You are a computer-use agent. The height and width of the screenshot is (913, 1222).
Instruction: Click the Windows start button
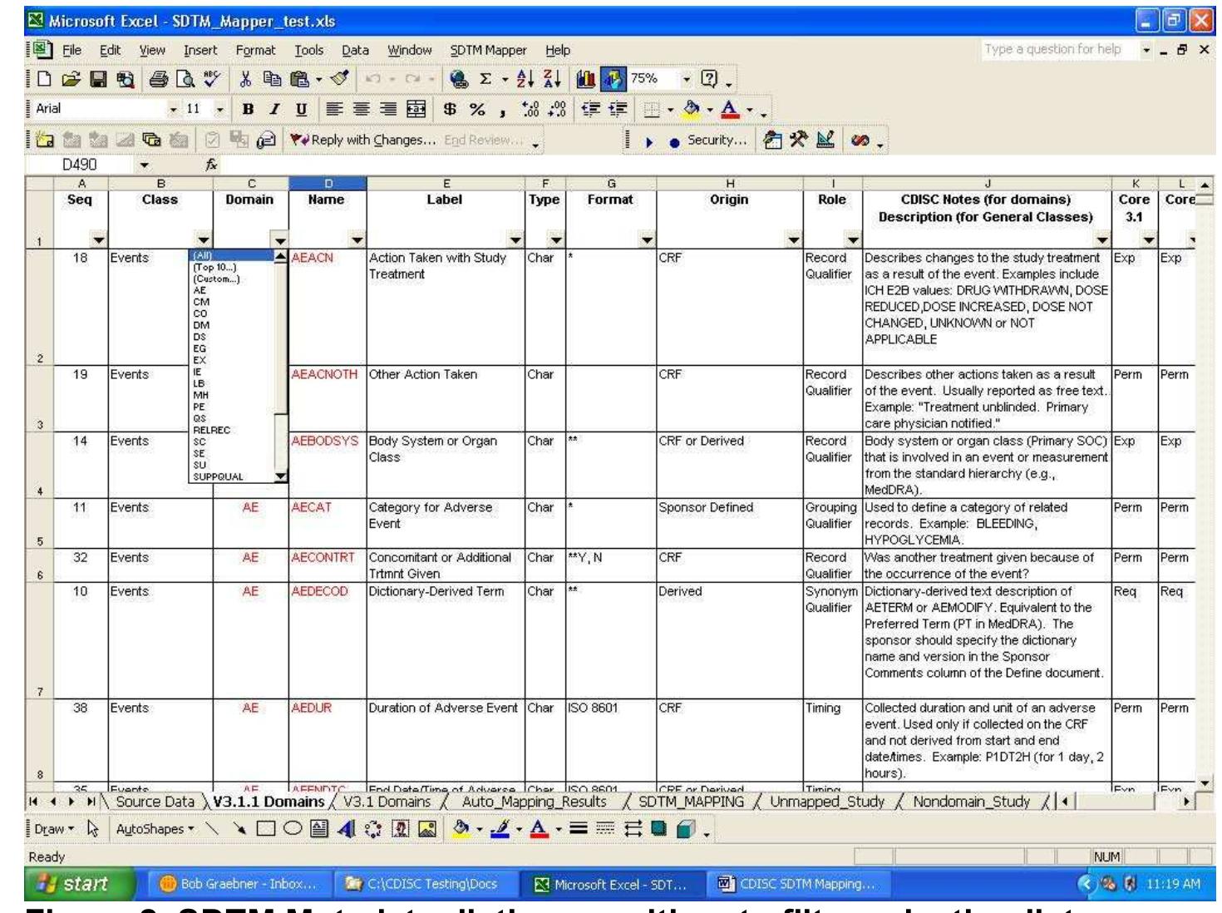(x=81, y=884)
